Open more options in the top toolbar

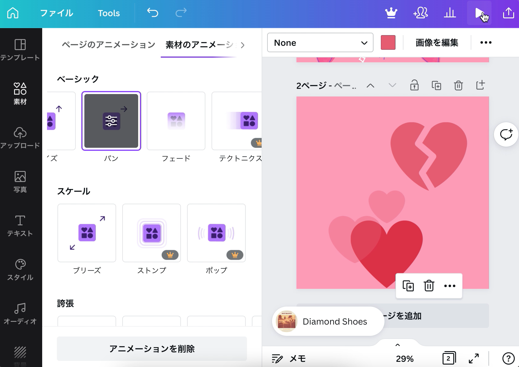tap(486, 42)
